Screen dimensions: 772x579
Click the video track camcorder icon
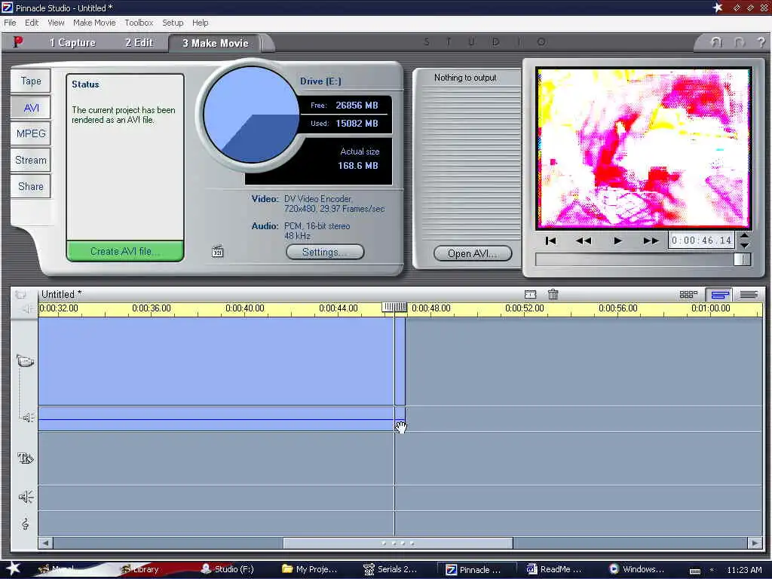(x=25, y=361)
